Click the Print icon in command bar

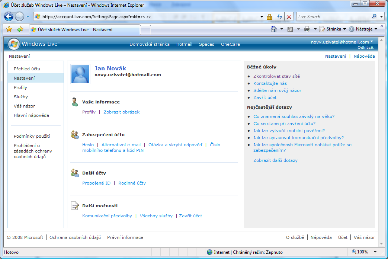click(307, 29)
